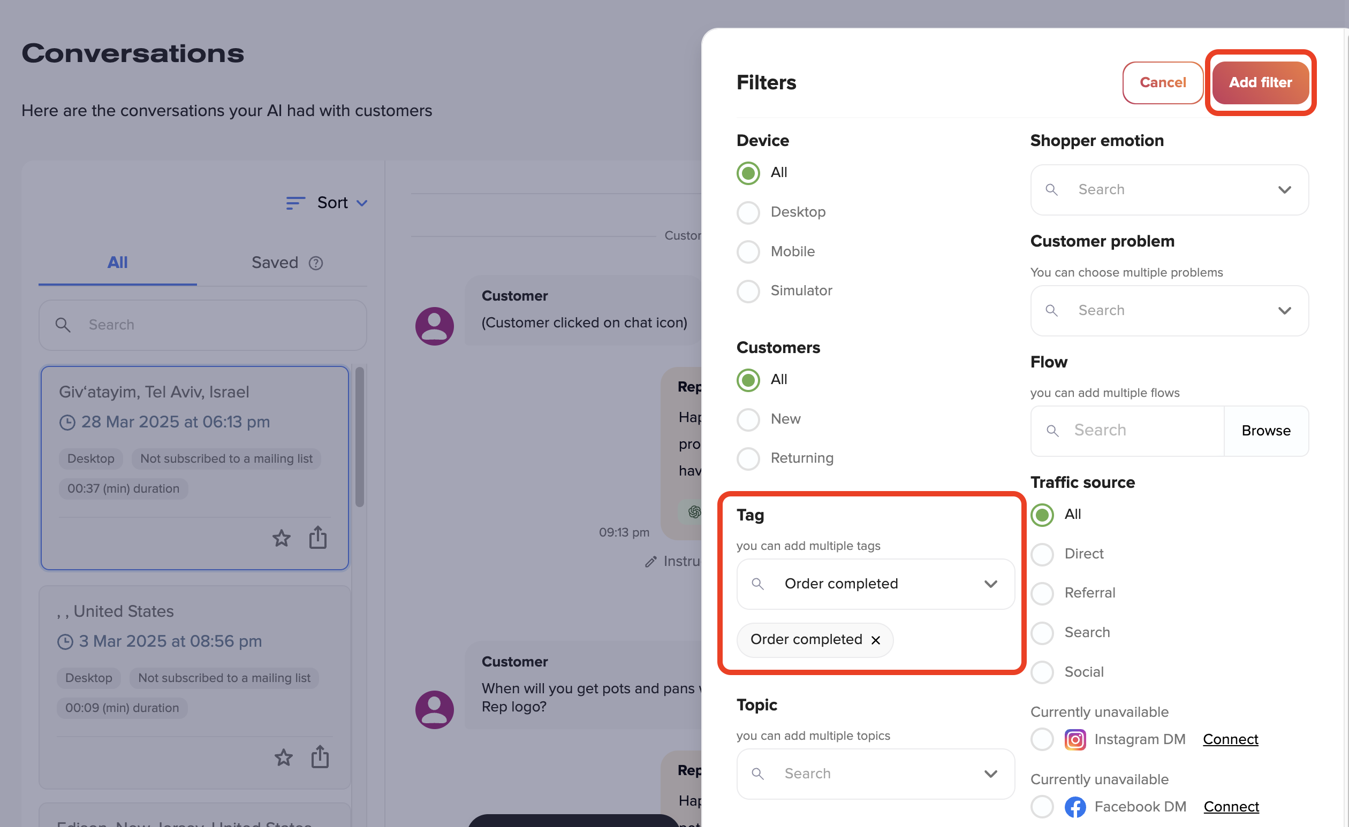Click the clock icon beside 28 Mar 2025

coord(67,422)
